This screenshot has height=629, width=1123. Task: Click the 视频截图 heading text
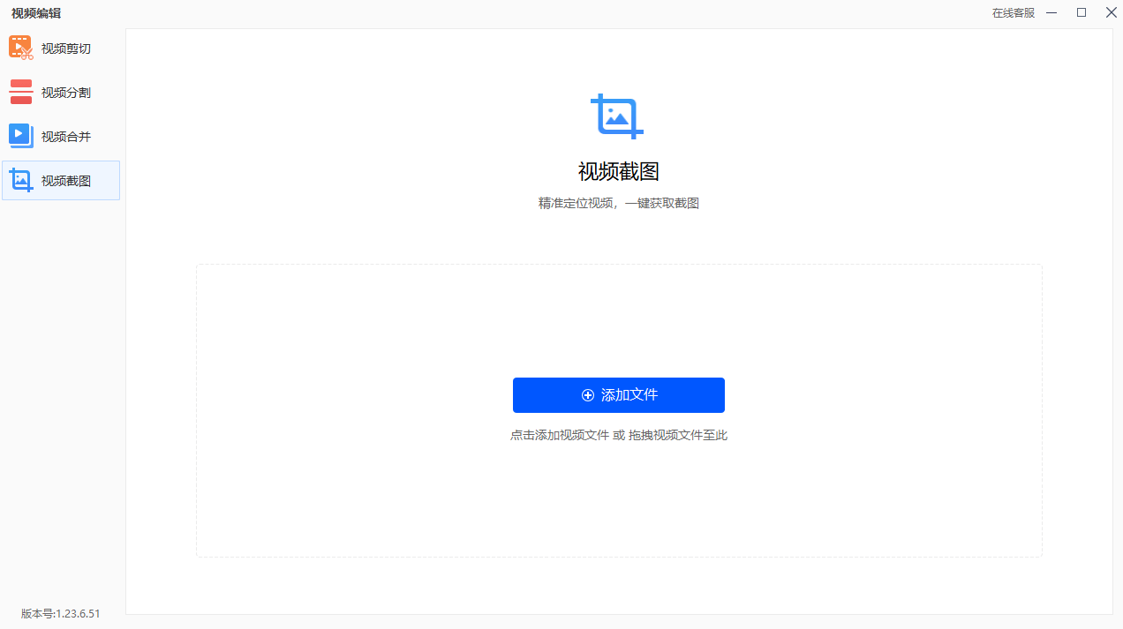pyautogui.click(x=619, y=171)
